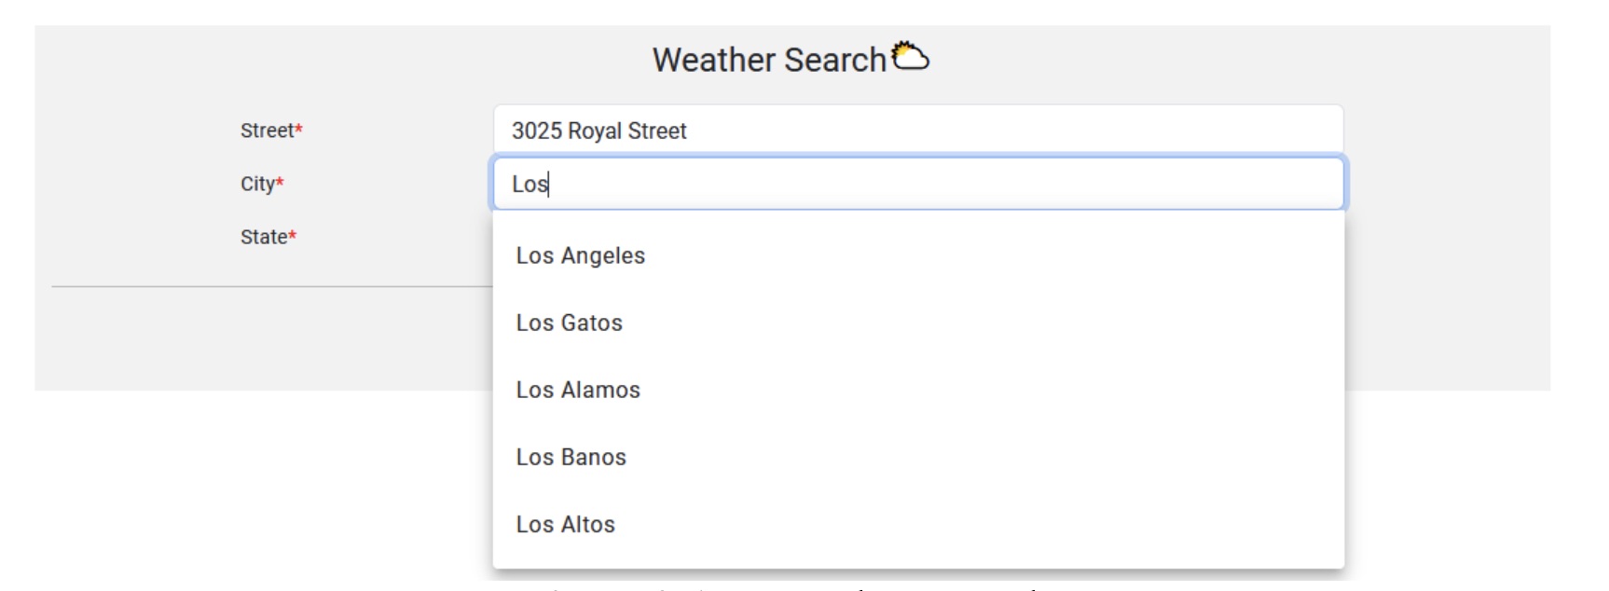Viewport: 1609px width, 591px height.
Task: Click the Weather Search heading text
Action: click(x=772, y=59)
